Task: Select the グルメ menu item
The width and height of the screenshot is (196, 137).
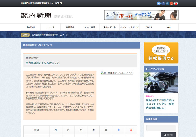Action: coord(149,27)
